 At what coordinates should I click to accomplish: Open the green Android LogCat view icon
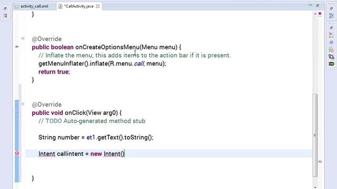331,64
